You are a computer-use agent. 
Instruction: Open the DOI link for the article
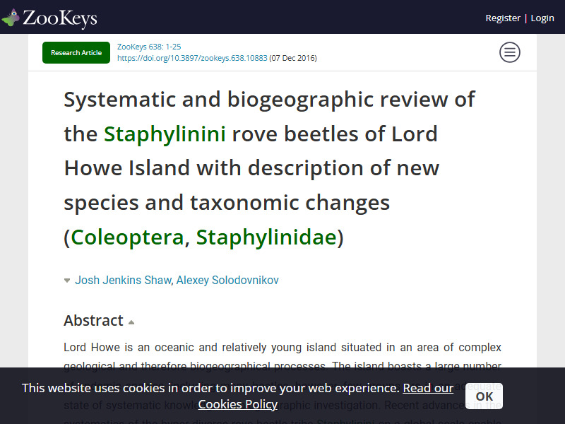pyautogui.click(x=192, y=58)
